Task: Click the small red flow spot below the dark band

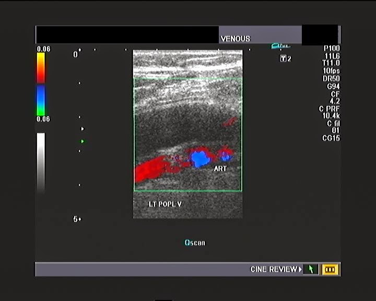Action: pyautogui.click(x=230, y=122)
